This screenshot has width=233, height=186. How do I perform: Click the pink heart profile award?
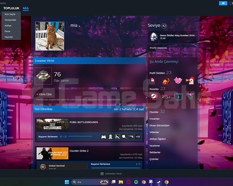[178, 81]
